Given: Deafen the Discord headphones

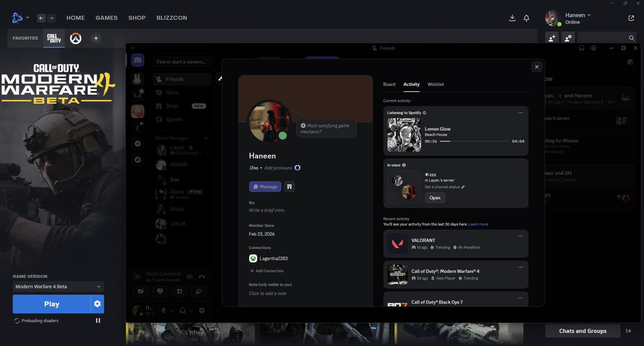Looking at the screenshot, I should (x=183, y=310).
